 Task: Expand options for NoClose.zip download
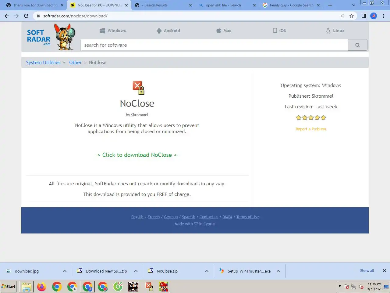click(x=207, y=271)
